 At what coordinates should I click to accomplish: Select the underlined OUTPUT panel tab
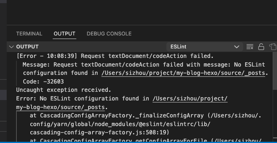65,33
